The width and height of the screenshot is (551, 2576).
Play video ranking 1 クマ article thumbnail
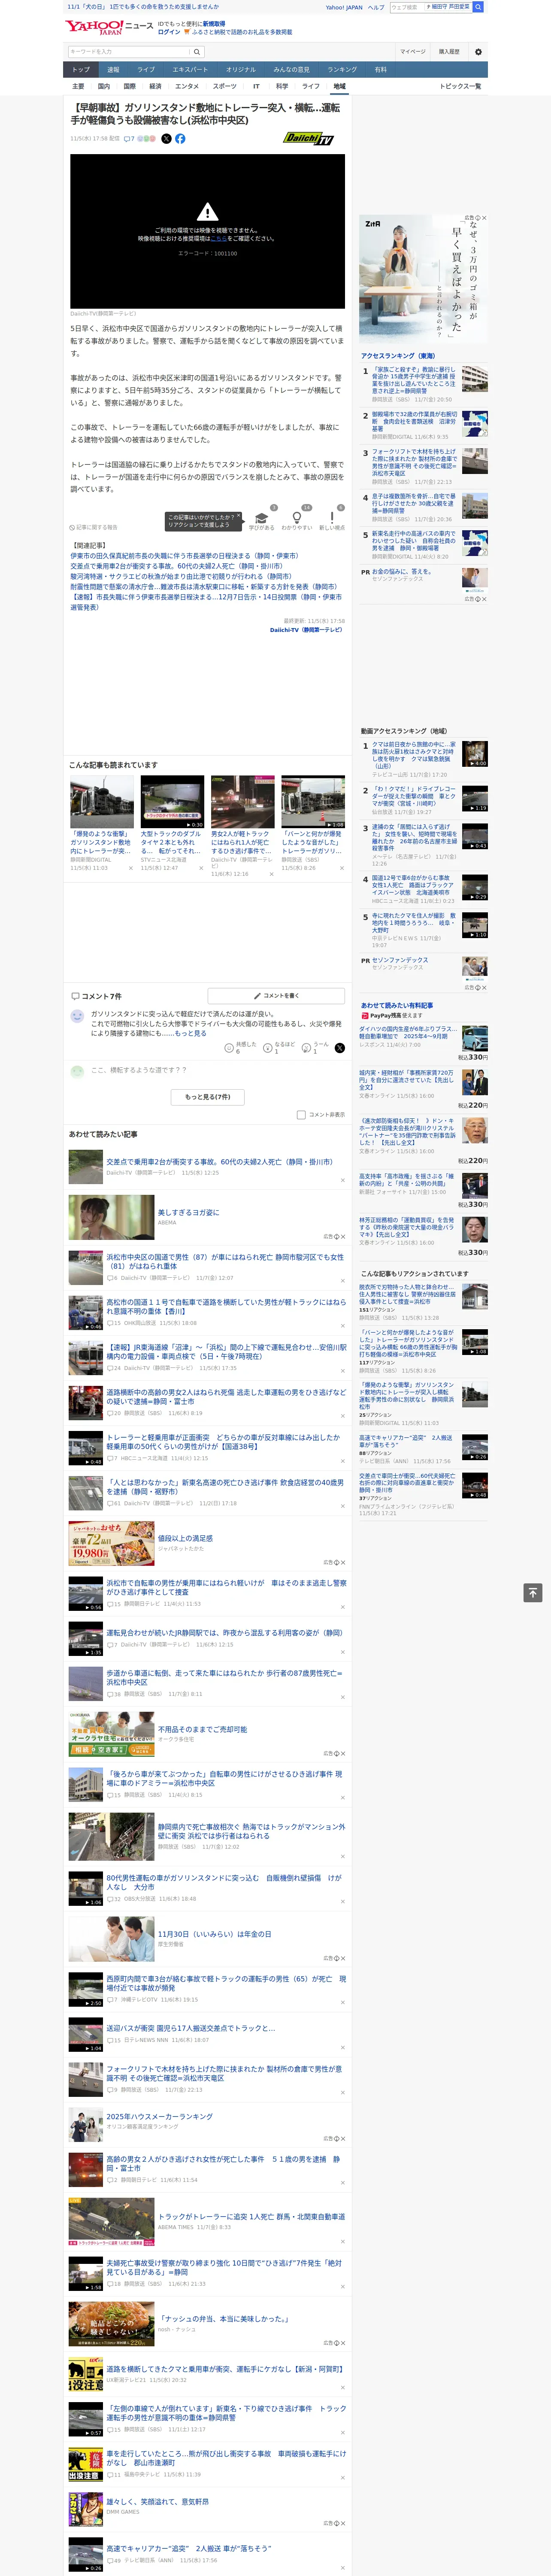pyautogui.click(x=475, y=754)
